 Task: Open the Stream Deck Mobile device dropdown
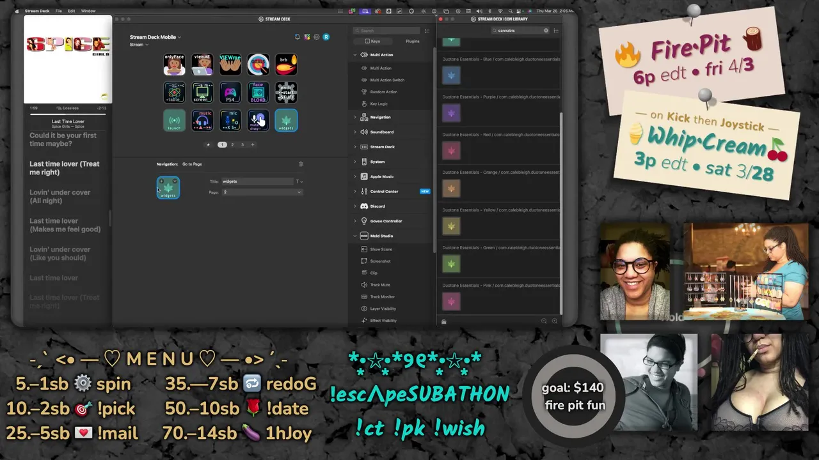pyautogui.click(x=155, y=37)
